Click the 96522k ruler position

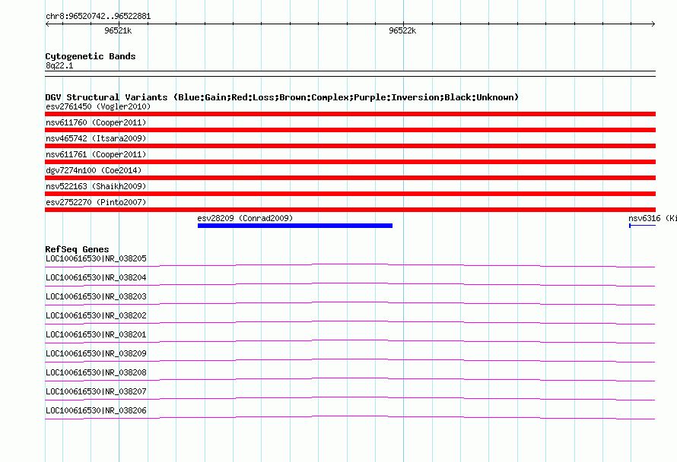pos(402,30)
